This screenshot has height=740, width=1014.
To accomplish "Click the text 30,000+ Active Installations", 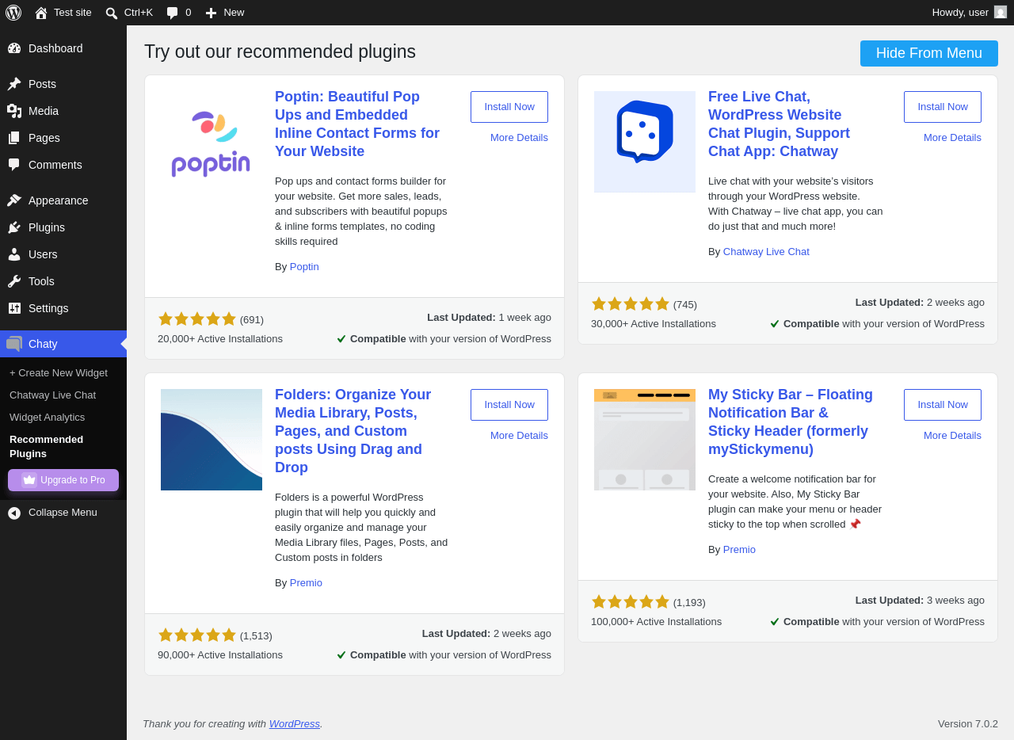I will 654,324.
